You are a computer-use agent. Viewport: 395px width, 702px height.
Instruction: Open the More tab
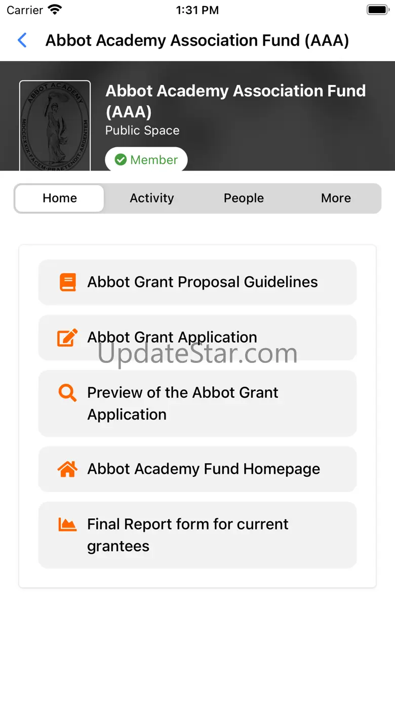coord(336,198)
